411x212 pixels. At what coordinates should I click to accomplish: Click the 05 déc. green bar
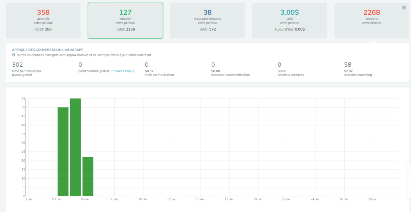tap(88, 176)
